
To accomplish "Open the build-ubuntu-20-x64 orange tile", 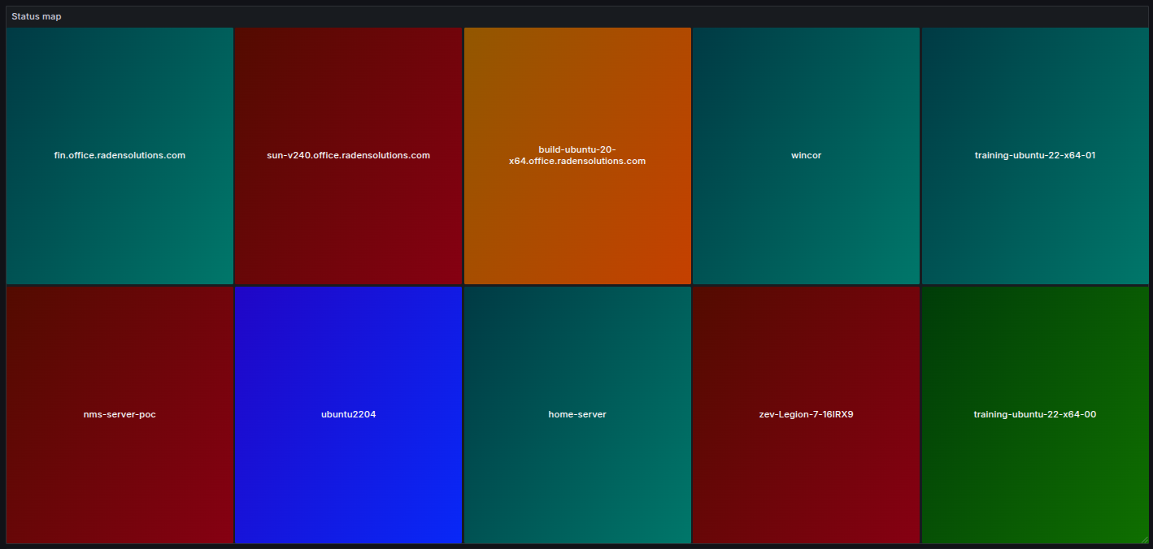I will [x=577, y=156].
